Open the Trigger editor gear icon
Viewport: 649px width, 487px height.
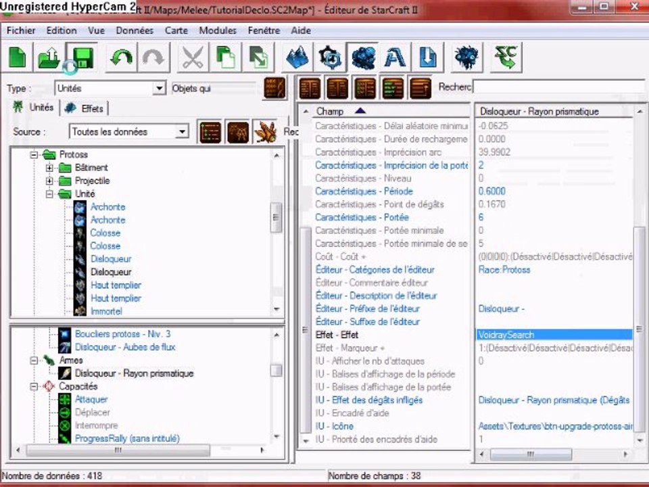[x=330, y=57]
